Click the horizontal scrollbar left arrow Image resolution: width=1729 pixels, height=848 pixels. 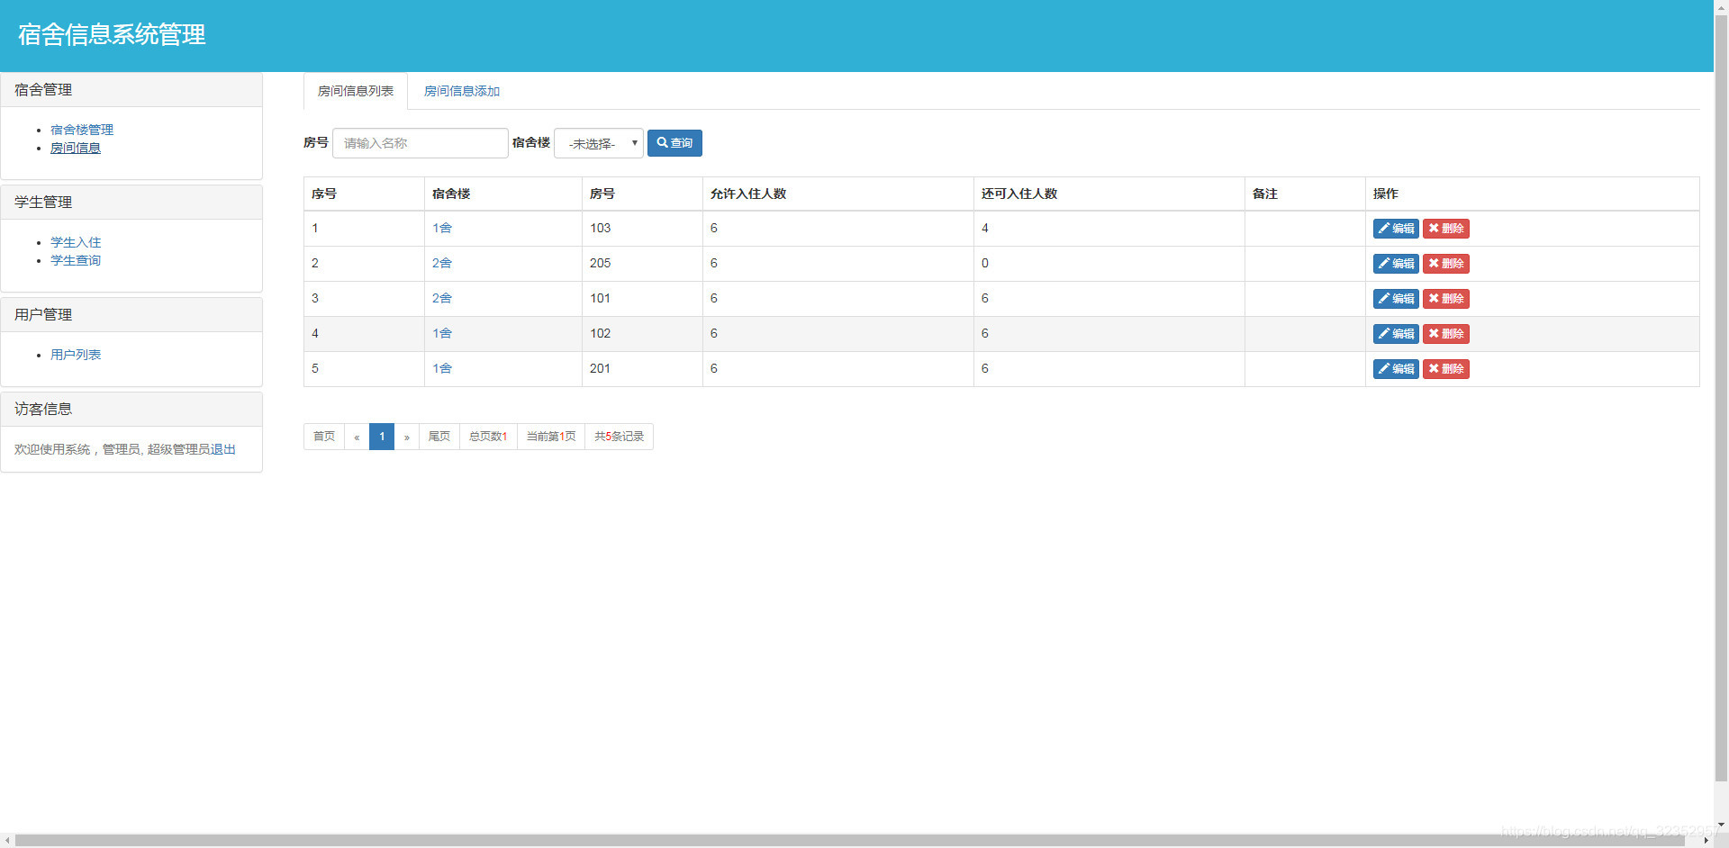(x=7, y=841)
